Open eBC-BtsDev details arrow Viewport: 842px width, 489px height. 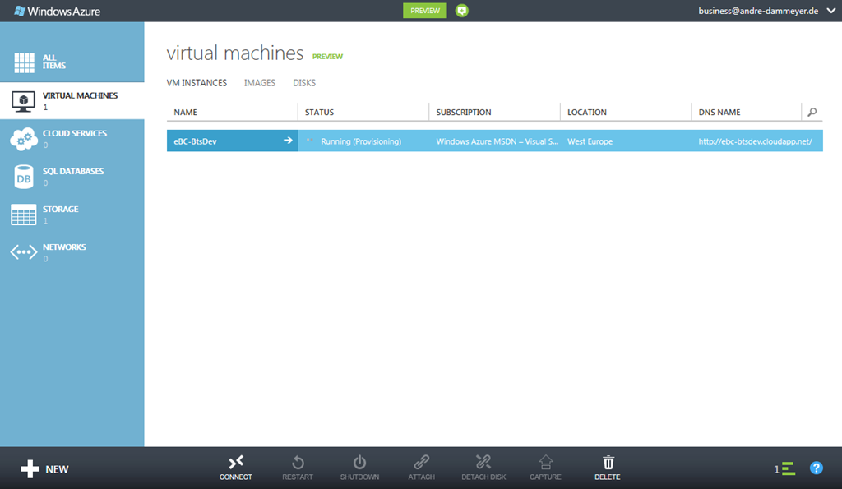tap(288, 141)
